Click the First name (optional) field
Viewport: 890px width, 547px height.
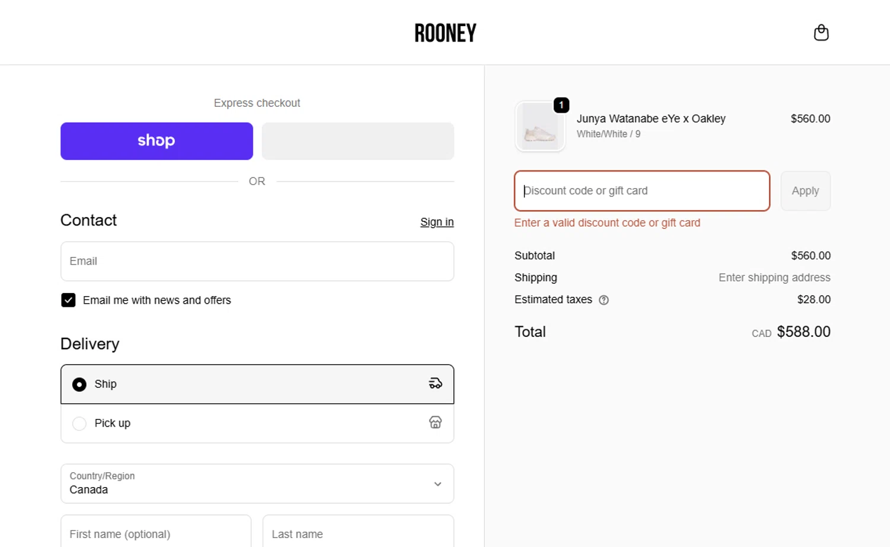pos(155,532)
